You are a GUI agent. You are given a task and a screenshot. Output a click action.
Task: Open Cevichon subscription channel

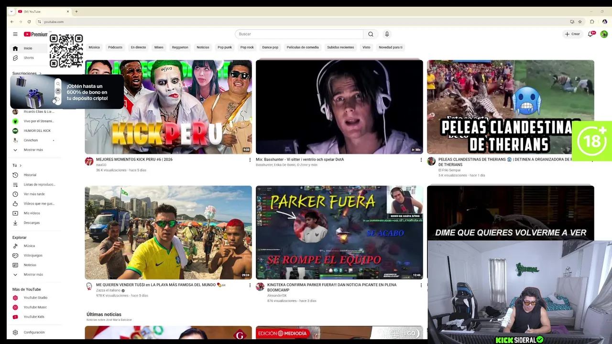(x=31, y=140)
